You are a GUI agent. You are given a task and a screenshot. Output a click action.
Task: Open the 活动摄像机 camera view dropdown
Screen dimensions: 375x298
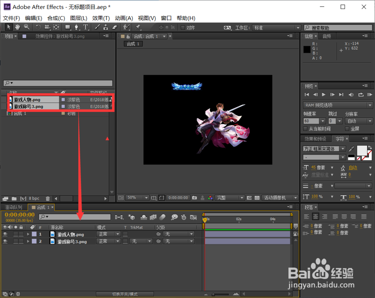[280, 198]
